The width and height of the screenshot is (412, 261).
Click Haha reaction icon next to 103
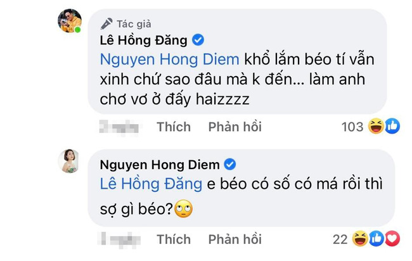377,127
